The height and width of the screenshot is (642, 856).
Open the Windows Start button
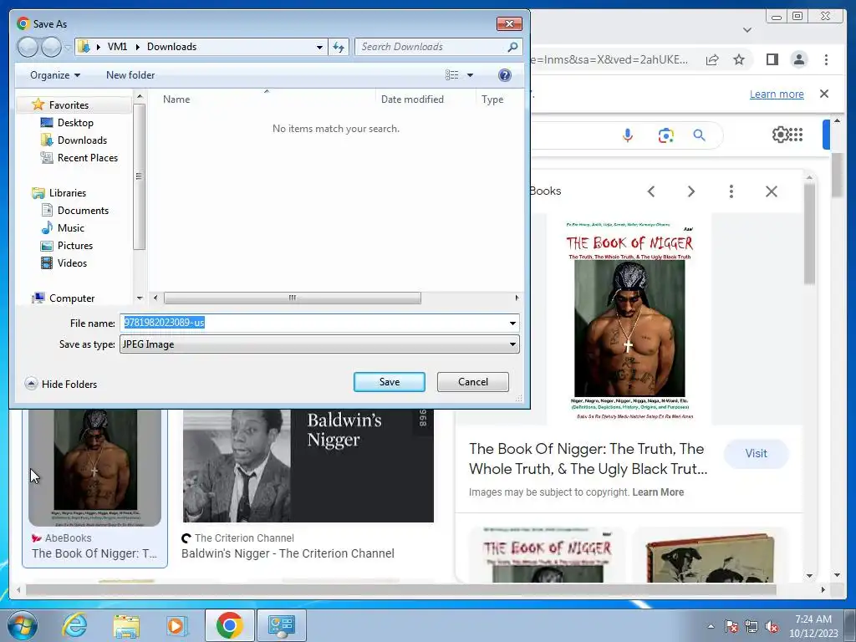coord(23,625)
